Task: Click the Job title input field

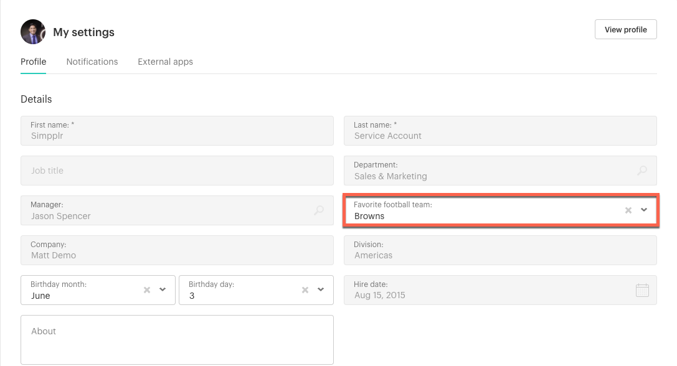Action: pos(177,170)
